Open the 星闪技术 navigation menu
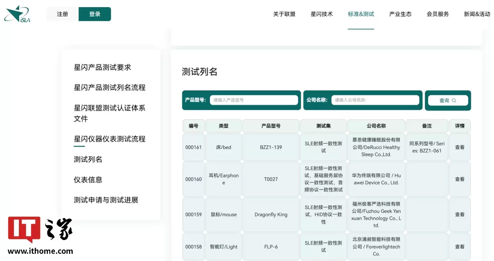 (x=321, y=14)
